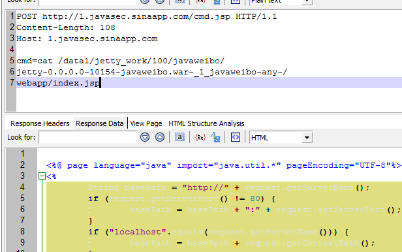Click the request.getContextPath() assignment line
The width and height of the screenshot is (402, 252).
pos(253,243)
